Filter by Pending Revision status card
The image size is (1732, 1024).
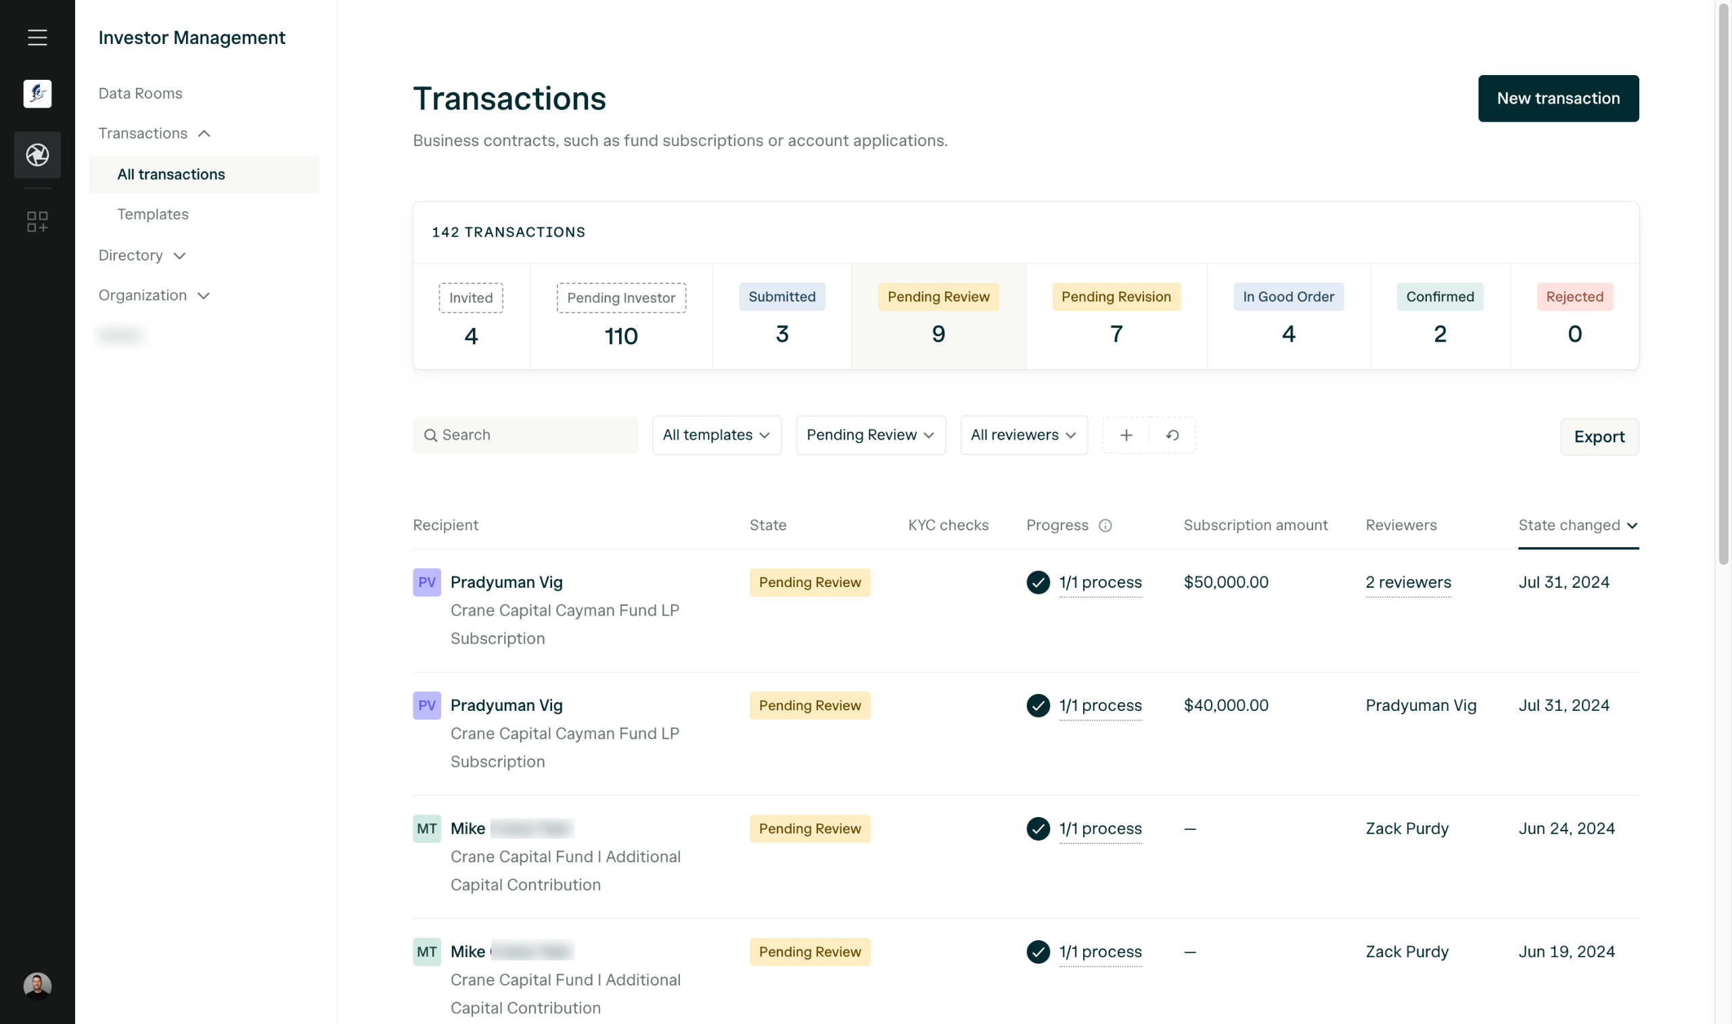click(x=1116, y=317)
